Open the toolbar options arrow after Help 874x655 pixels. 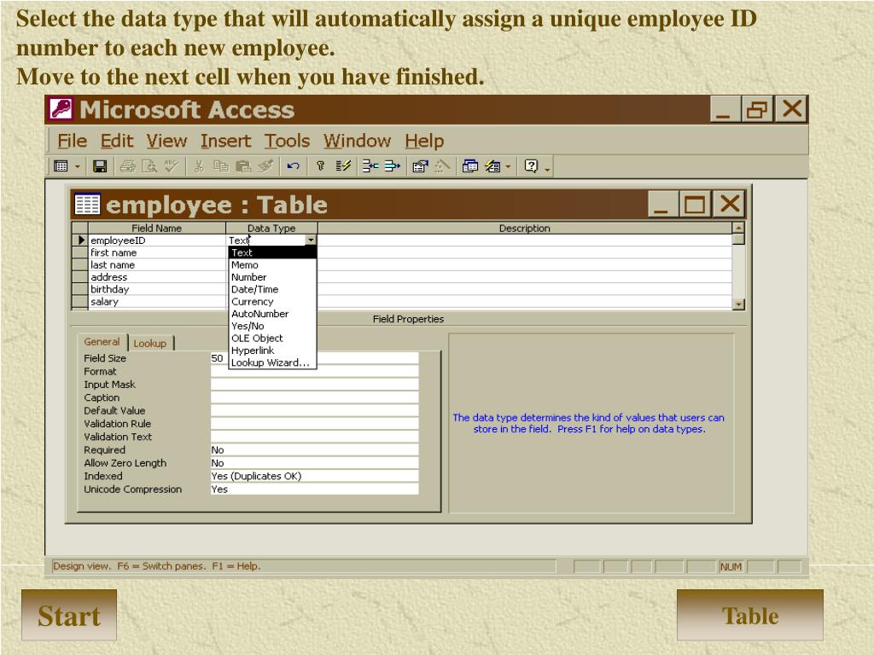point(547,170)
